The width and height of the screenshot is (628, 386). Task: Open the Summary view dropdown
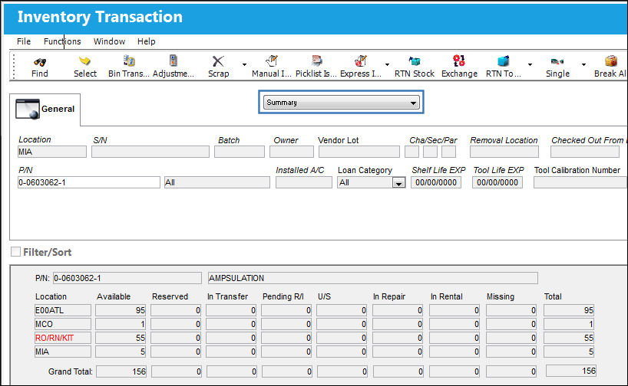point(341,103)
